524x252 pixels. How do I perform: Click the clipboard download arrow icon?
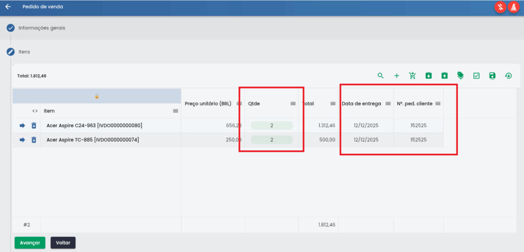tap(429, 76)
